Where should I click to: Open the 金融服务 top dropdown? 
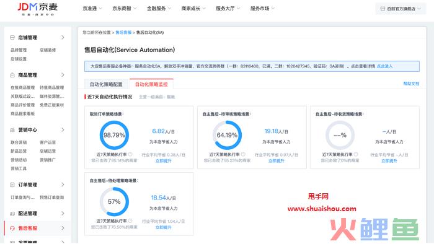coord(159,9)
